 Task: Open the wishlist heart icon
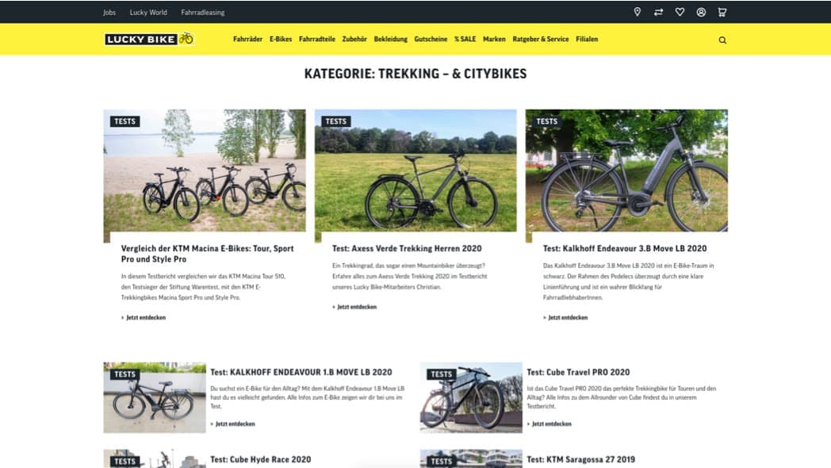pos(680,12)
